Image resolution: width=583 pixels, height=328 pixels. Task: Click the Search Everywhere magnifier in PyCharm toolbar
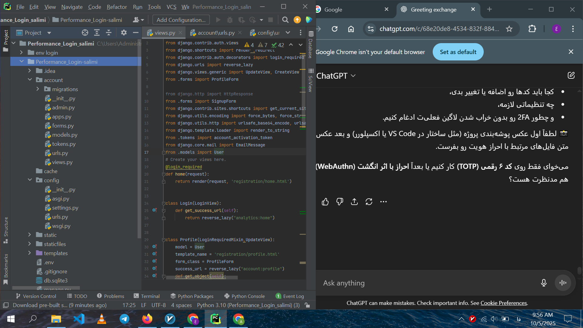pyautogui.click(x=285, y=20)
